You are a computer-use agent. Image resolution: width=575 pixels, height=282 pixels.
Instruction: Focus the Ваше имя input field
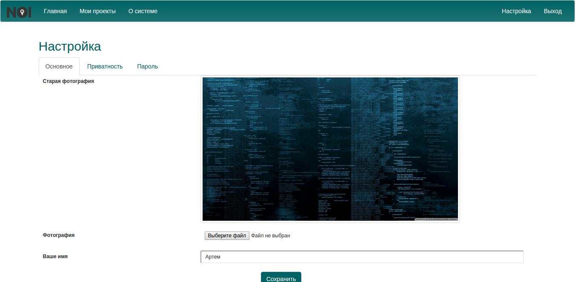coord(362,257)
